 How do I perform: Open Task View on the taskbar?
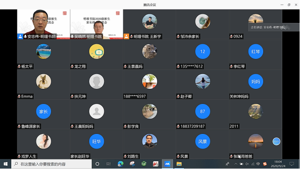[x=109, y=164]
